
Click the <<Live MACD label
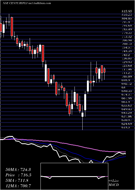point(114,183)
